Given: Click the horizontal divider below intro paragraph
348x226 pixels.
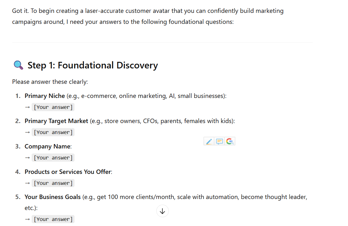Looking at the screenshot, I should point(163,42).
